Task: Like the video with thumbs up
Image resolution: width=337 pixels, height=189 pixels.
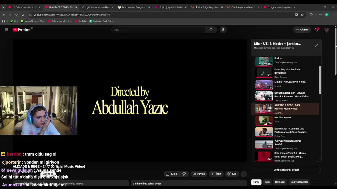Action: pos(171,174)
